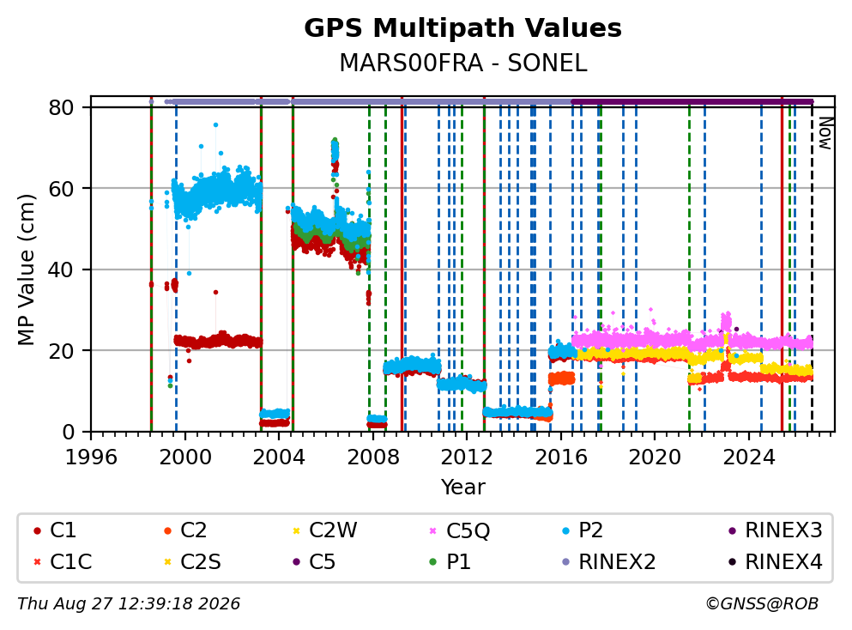Click the MP Value (cm) axis label
Image resolution: width=852 pixels, height=630 pixels.
coord(26,270)
